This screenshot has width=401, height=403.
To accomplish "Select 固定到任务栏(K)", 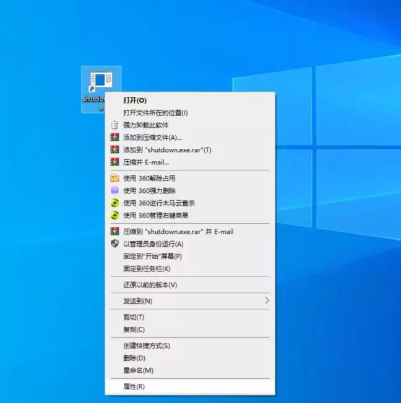I will 147,269.
